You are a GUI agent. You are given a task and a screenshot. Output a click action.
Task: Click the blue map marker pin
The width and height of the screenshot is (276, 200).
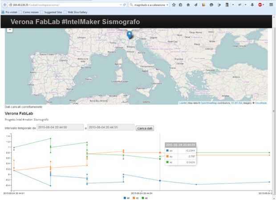click(x=130, y=35)
